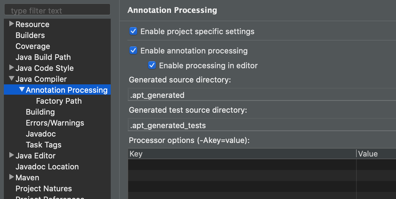
Task: Collapse the Java Compiler node
Action: 12,79
